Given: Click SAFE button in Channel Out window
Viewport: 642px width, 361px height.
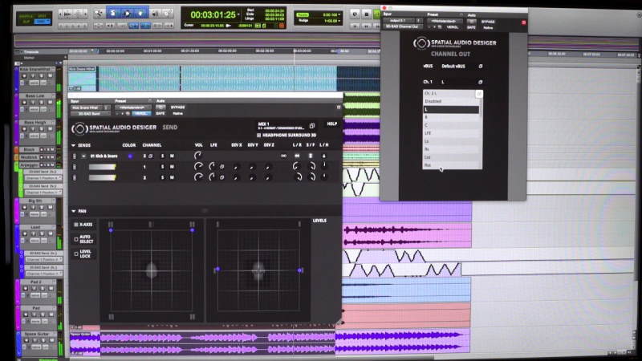Looking at the screenshot, I should coord(471,27).
